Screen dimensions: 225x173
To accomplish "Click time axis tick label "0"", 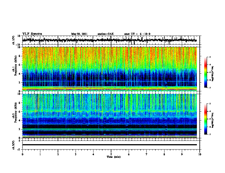I will pyautogui.click(x=22, y=154).
